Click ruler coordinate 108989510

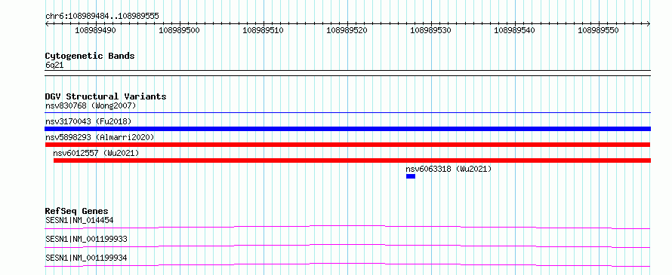(x=263, y=31)
